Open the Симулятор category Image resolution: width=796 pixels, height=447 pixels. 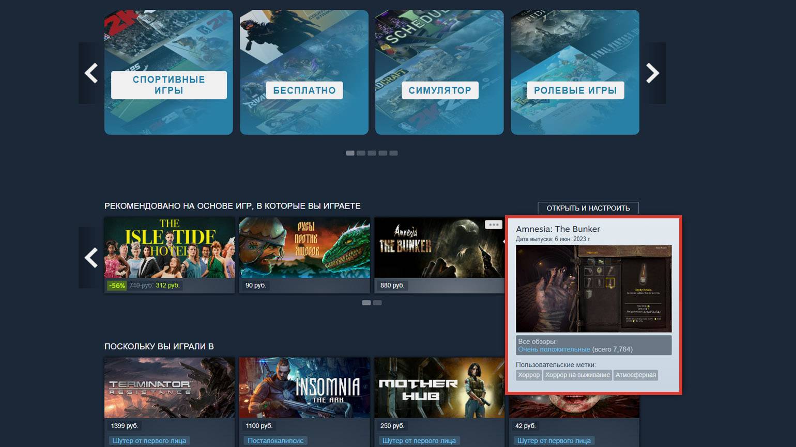(439, 72)
